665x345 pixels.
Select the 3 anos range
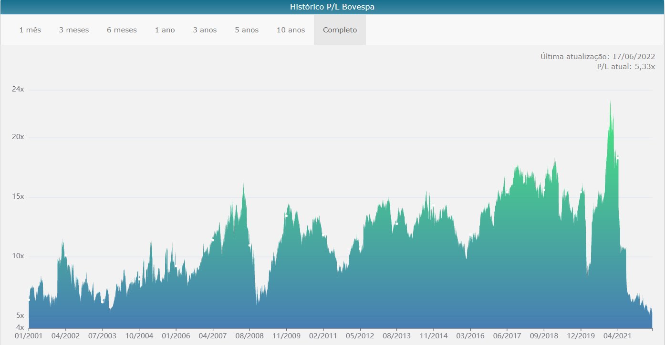(205, 30)
